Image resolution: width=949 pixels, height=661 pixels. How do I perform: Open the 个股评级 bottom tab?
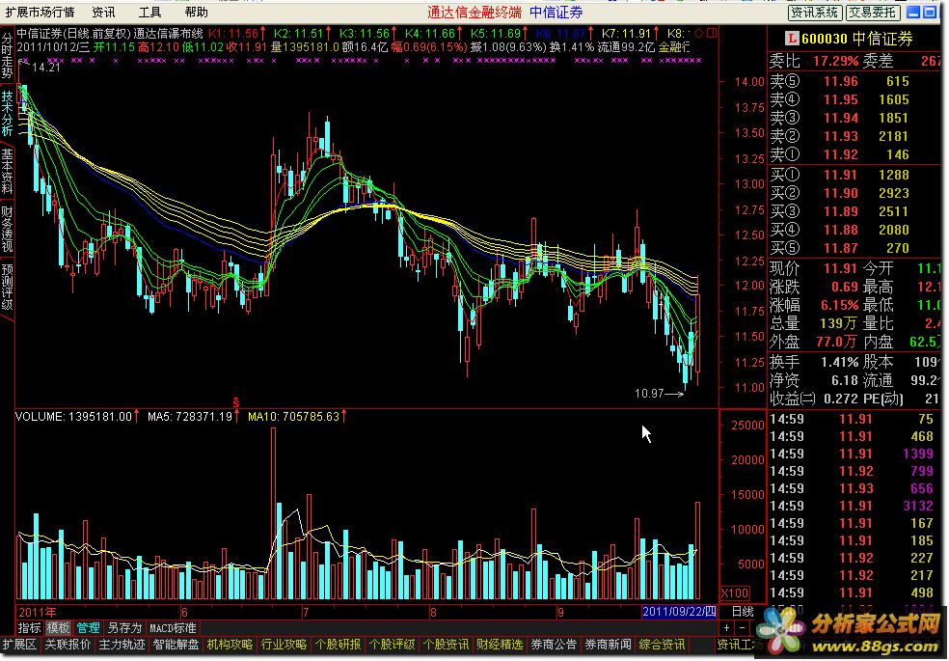pyautogui.click(x=392, y=646)
